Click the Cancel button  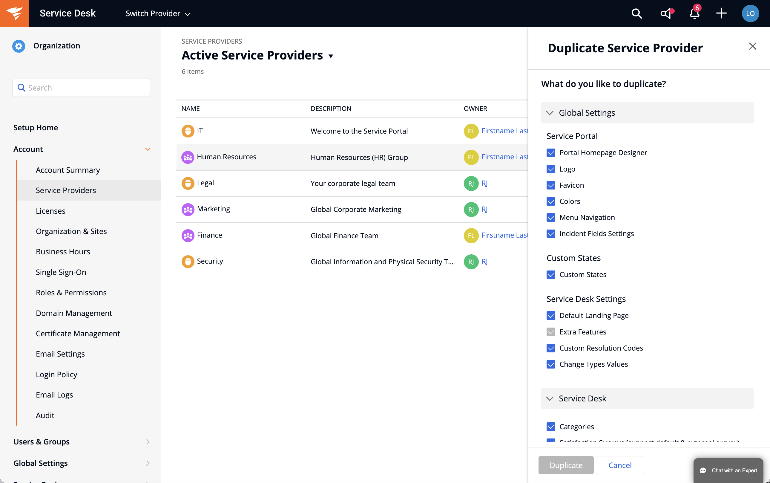[619, 465]
